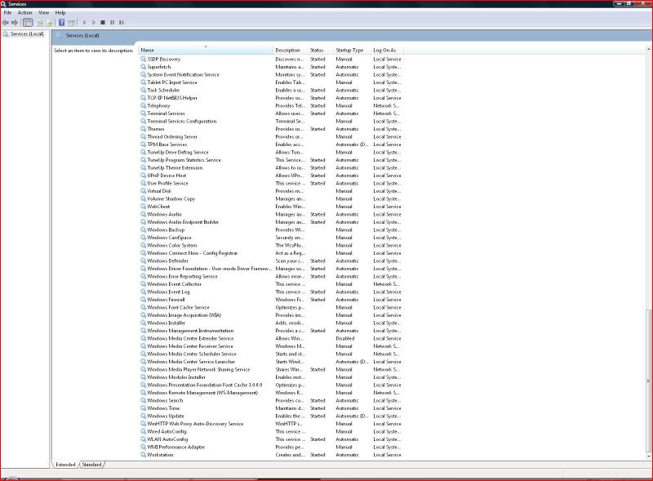This screenshot has width=653, height=481.
Task: Click the Export List toolbar icon
Action: (48, 22)
